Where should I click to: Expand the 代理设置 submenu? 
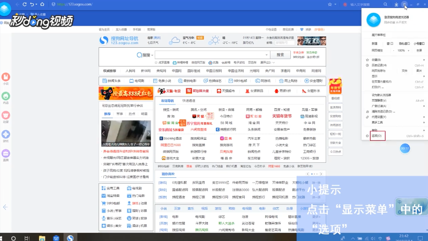(x=395, y=117)
